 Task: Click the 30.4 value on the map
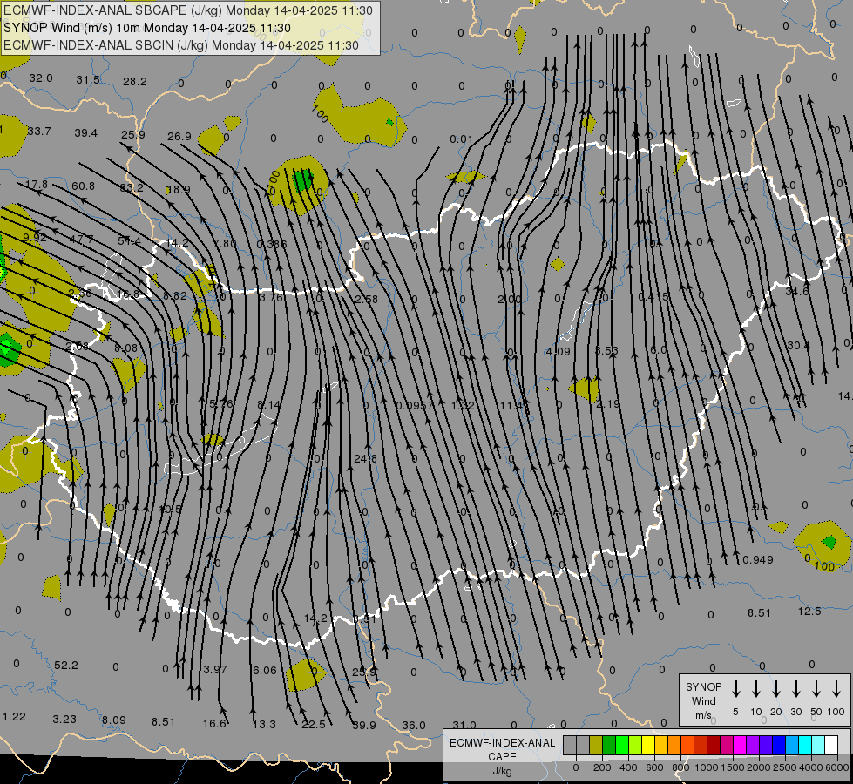tap(798, 346)
